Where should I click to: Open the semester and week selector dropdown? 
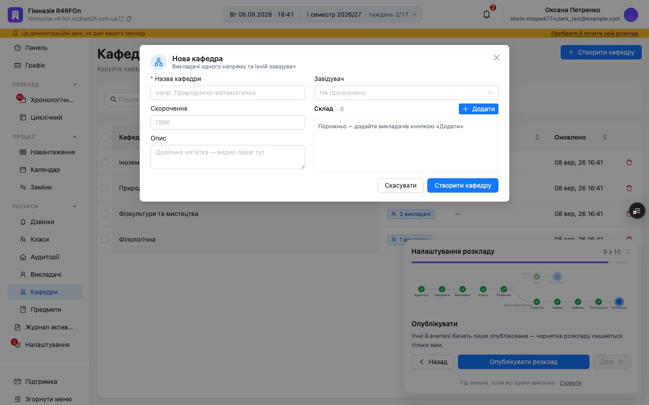click(x=361, y=14)
